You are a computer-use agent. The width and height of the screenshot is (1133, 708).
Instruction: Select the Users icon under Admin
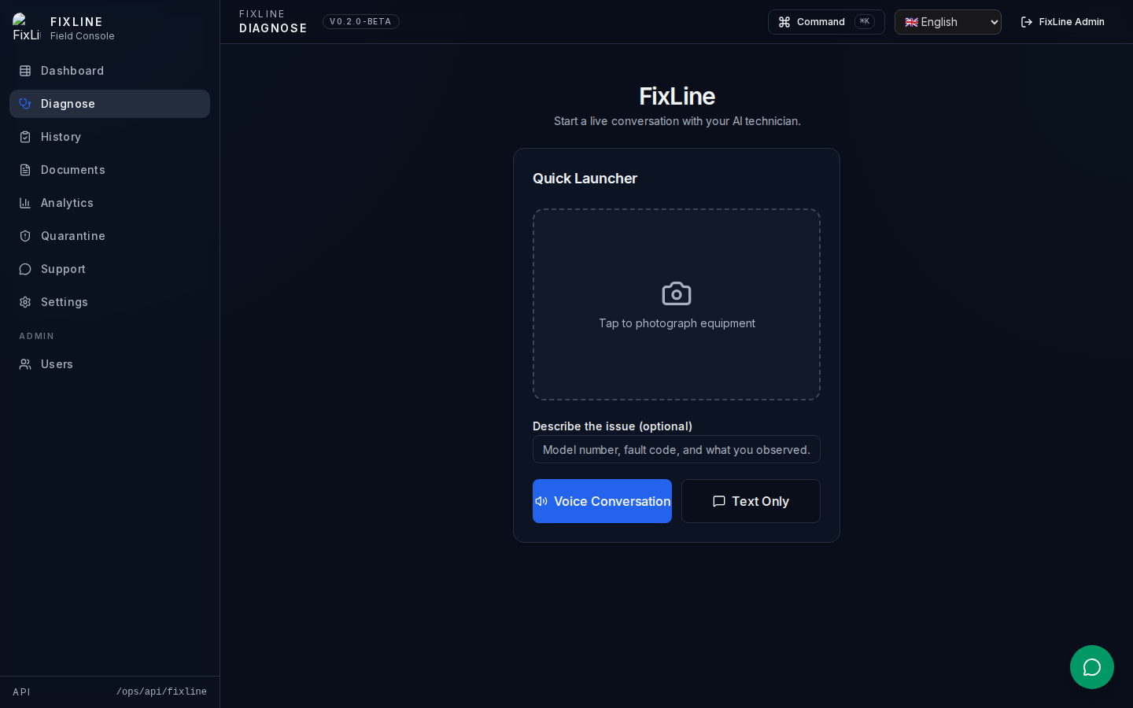(x=24, y=364)
